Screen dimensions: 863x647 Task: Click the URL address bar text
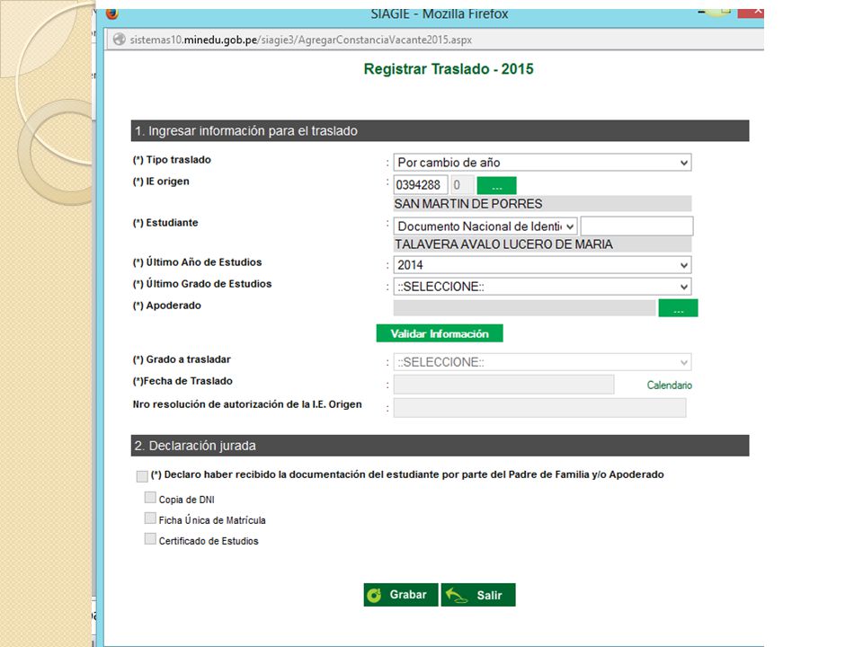click(x=300, y=40)
